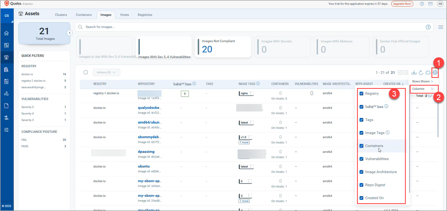This screenshot has width=447, height=211.
Task: Open the hamburger menu beside search bar
Action: pos(441,27)
